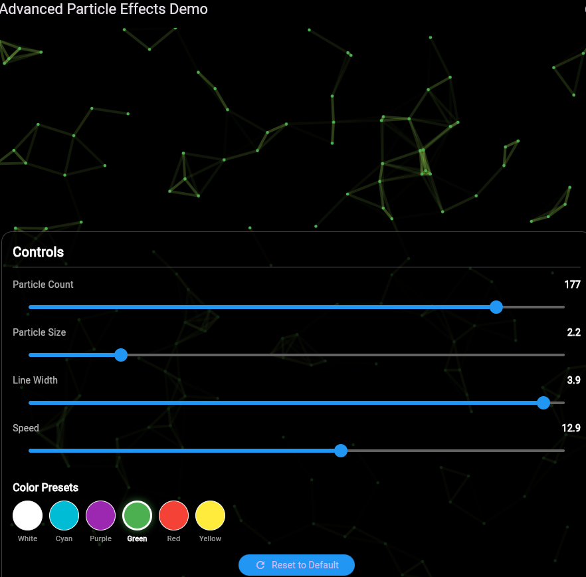The width and height of the screenshot is (586, 577).
Task: Click the refresh icon in Reset button
Action: (x=260, y=564)
